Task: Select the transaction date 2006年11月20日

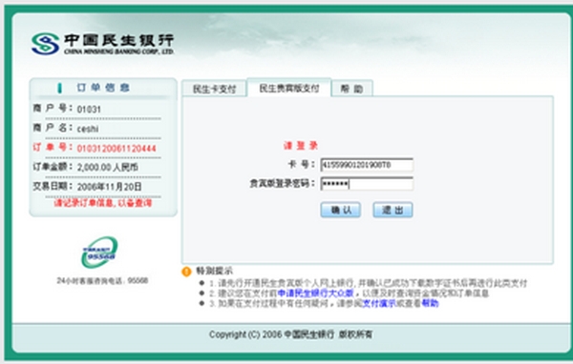Action: coord(109,187)
